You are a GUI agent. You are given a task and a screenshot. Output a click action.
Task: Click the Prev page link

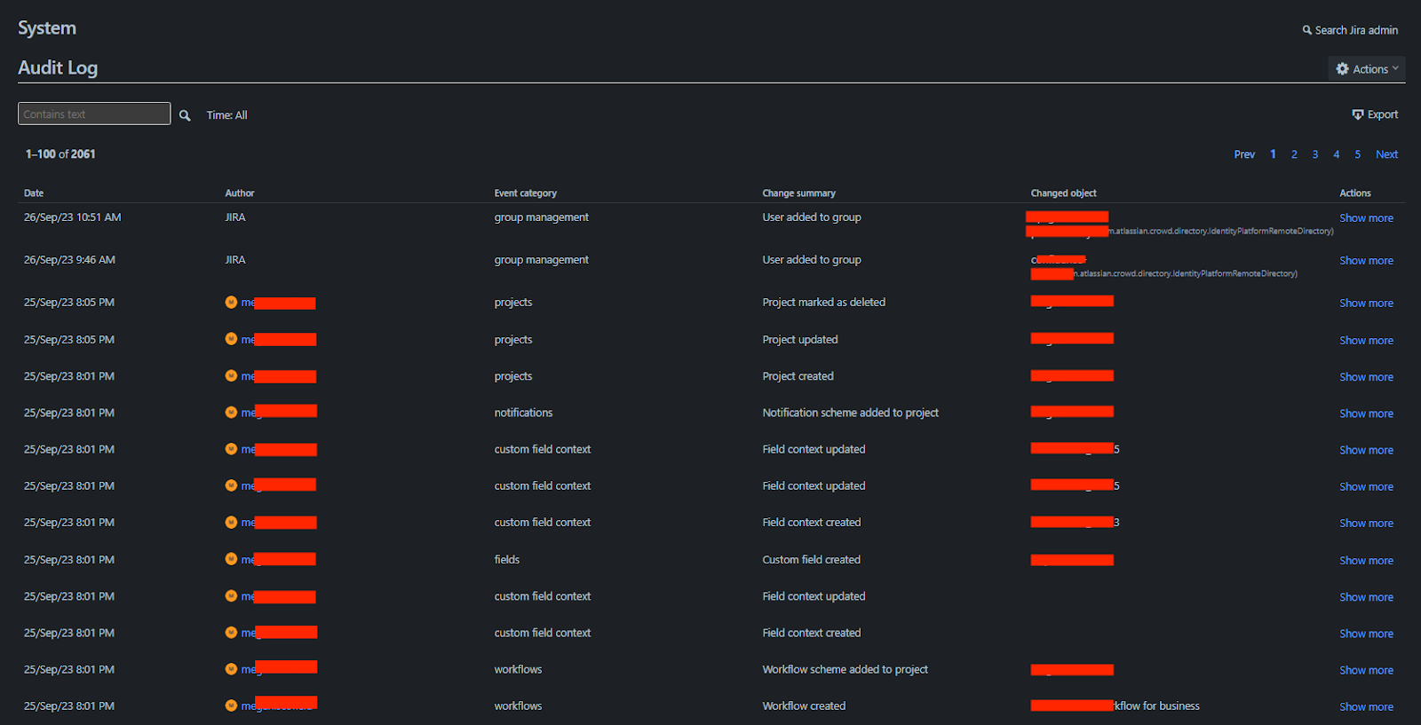(1244, 154)
